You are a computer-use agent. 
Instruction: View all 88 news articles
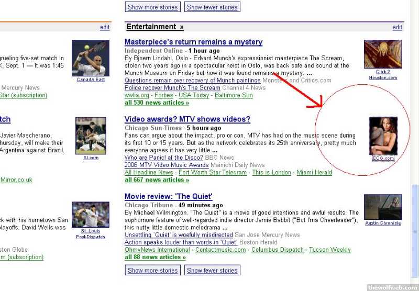point(155,257)
